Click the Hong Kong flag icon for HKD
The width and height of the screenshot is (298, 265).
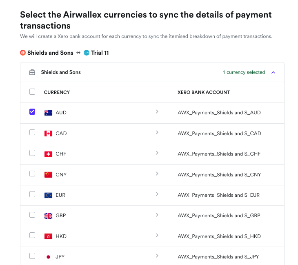pyautogui.click(x=48, y=236)
